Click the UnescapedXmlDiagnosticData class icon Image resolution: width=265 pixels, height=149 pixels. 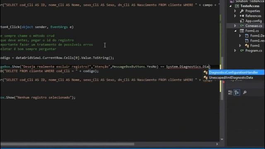click(x=205, y=78)
